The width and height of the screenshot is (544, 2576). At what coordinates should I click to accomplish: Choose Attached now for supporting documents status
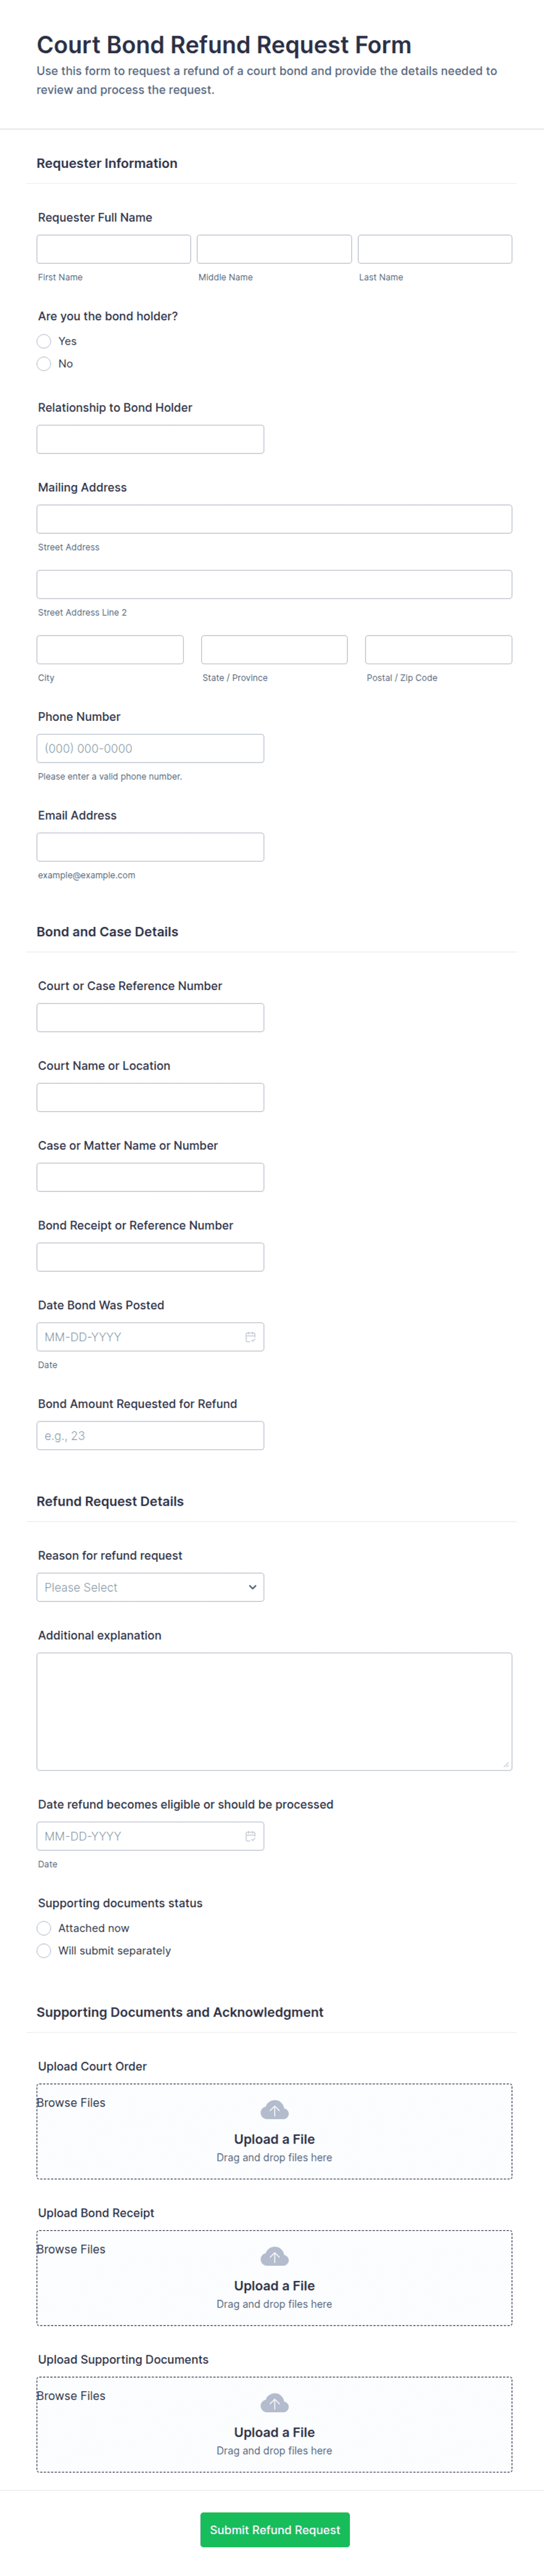pos(44,1928)
